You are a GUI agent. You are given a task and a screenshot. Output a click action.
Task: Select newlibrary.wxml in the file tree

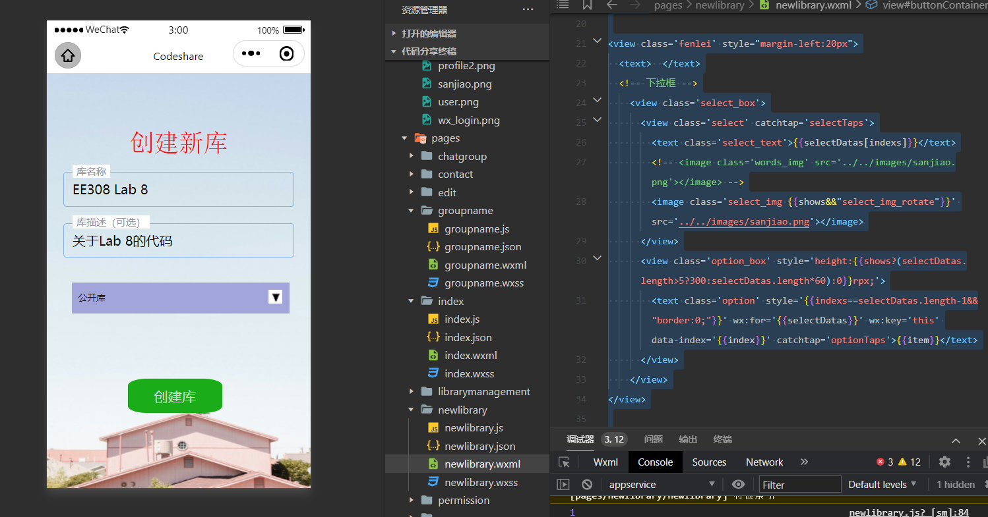pos(467,464)
